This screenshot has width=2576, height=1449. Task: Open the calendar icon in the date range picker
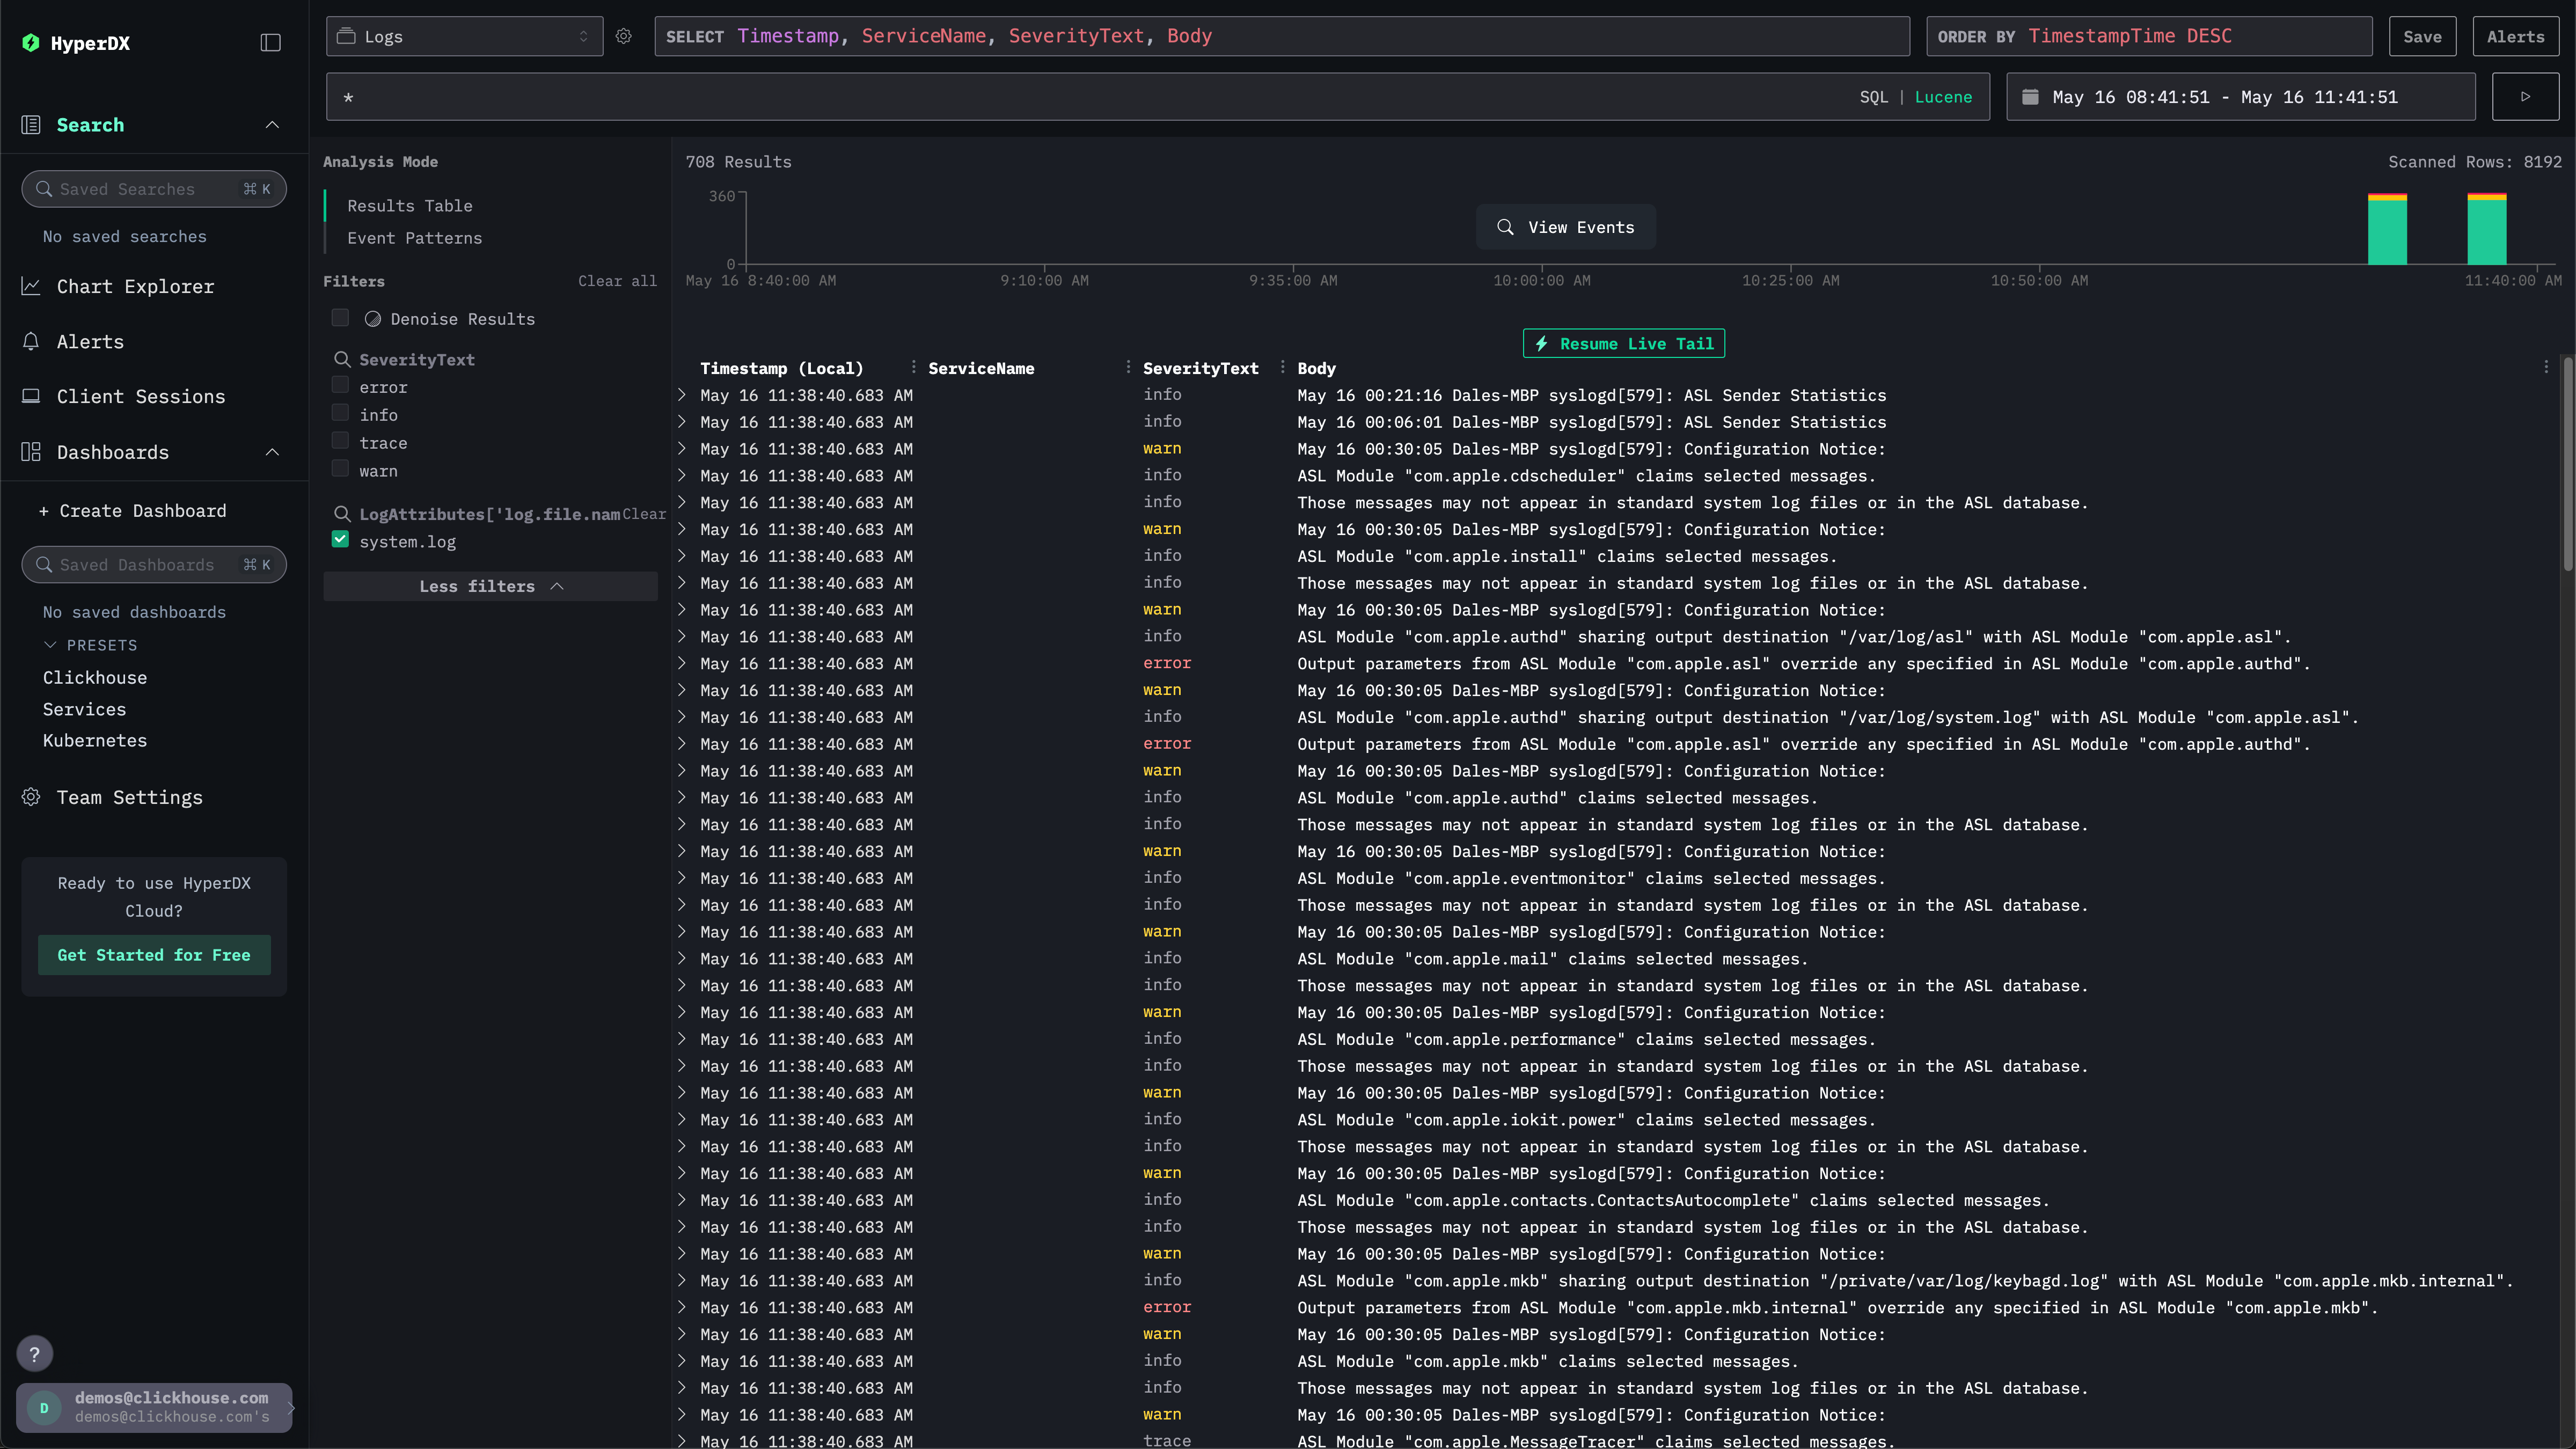(x=2031, y=97)
